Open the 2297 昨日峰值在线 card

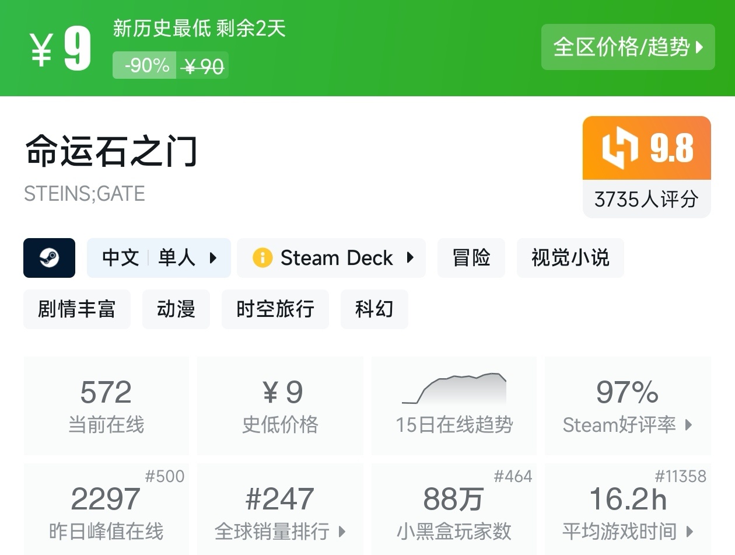coord(106,509)
